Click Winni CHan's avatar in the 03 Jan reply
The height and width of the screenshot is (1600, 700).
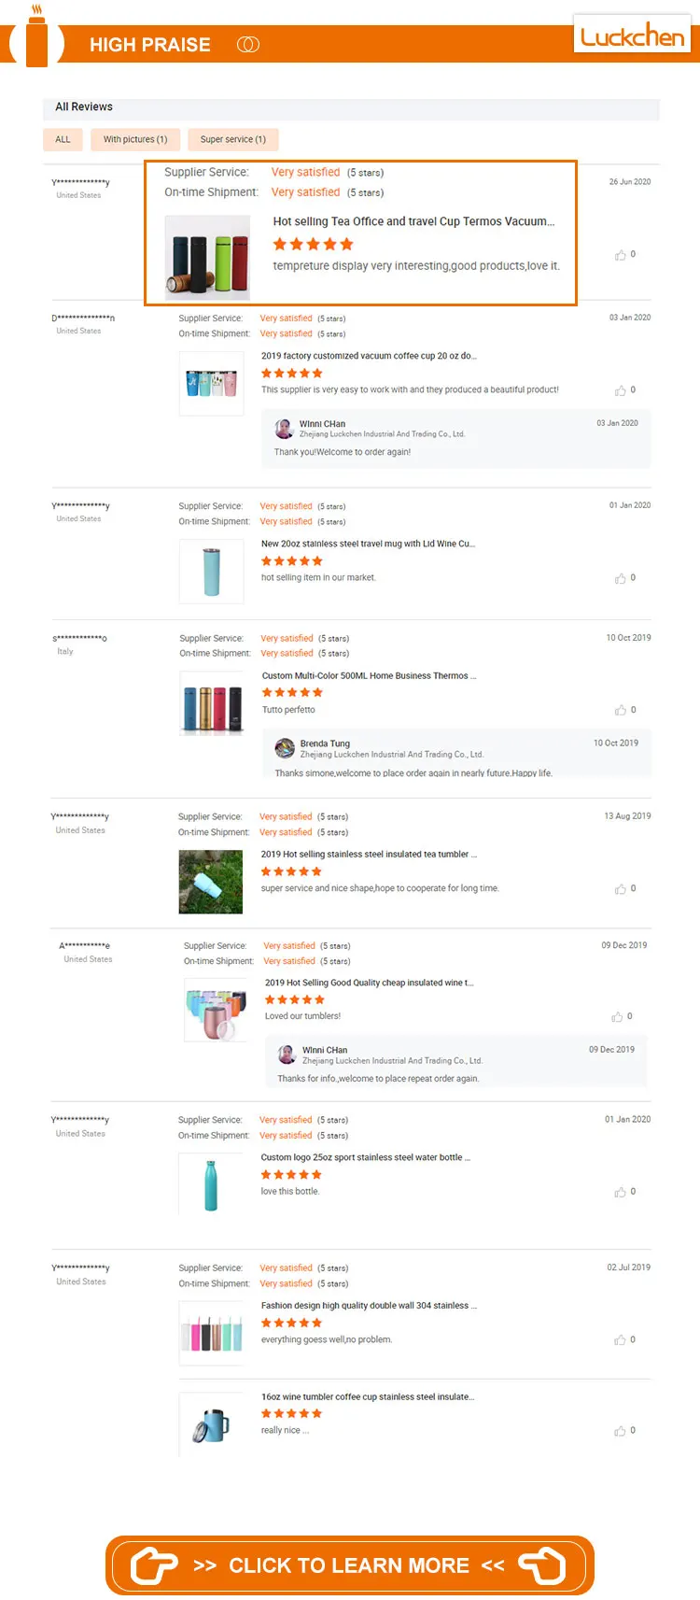284,429
